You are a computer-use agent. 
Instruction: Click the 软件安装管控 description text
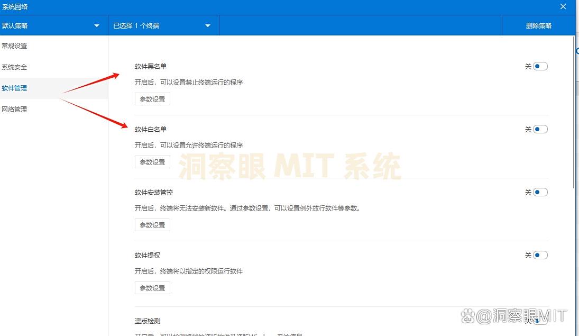[247, 208]
